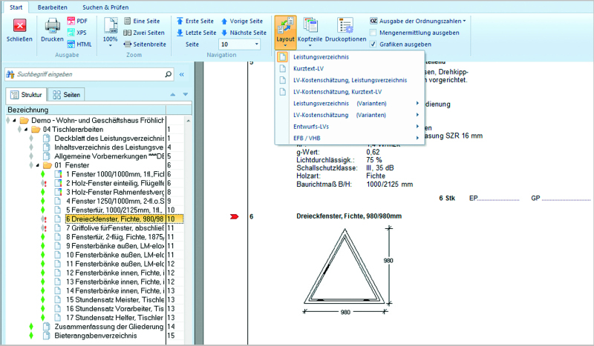
Task: Switch to the Seiten tab
Action: [x=66, y=95]
